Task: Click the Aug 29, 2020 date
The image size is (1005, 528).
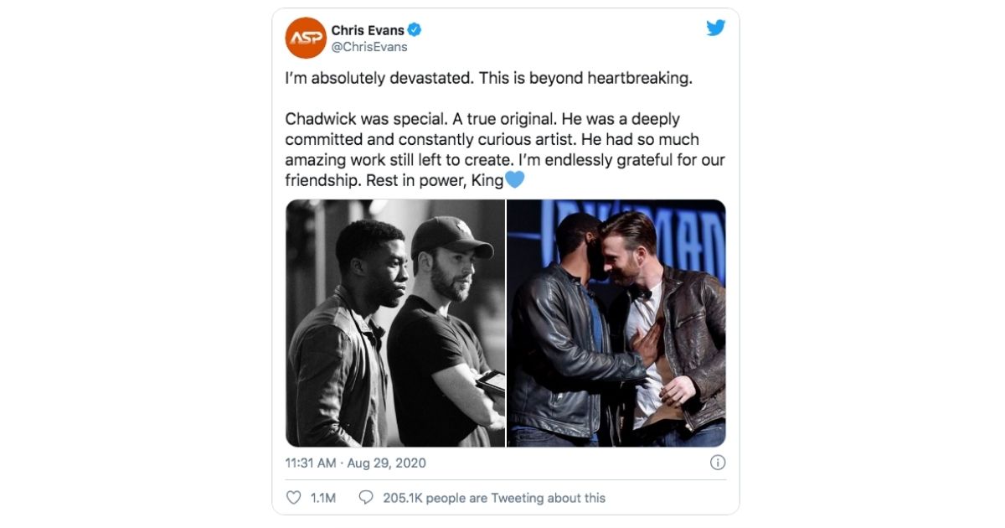Action: pyautogui.click(x=387, y=463)
